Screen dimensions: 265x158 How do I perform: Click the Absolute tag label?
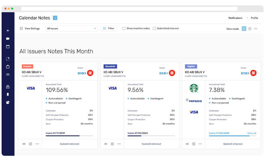[110, 67]
